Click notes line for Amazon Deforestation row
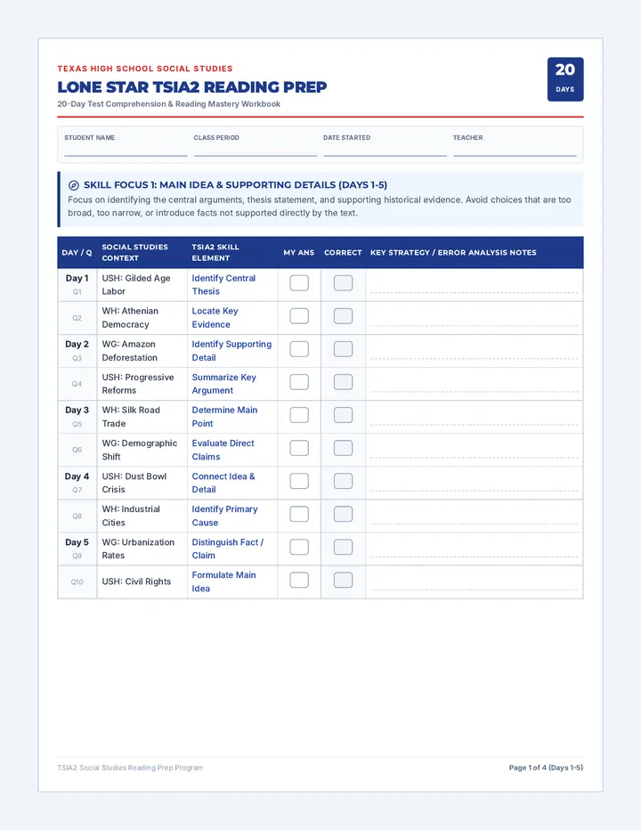This screenshot has width=641, height=830. tap(475, 352)
